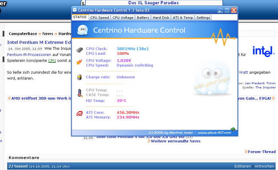Select the STATUS tab

coord(80,17)
